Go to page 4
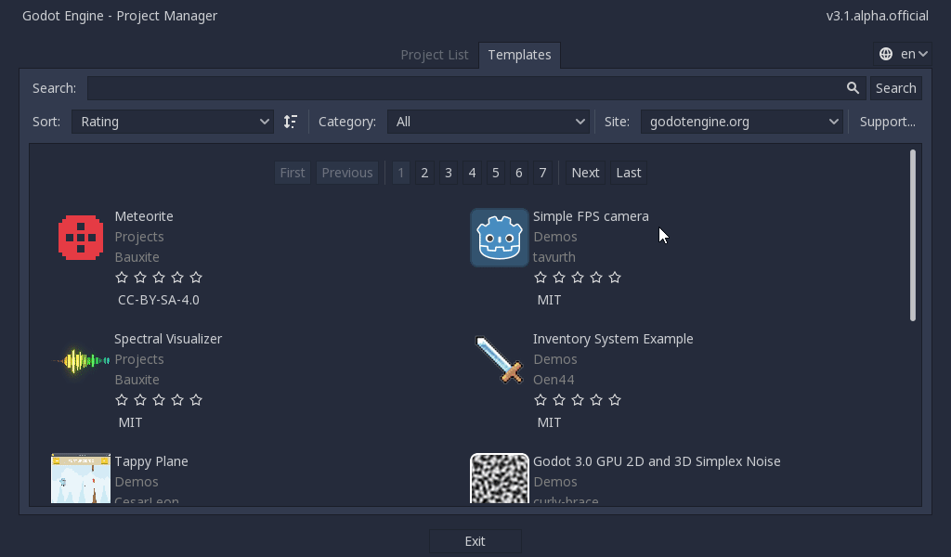This screenshot has height=557, width=951. coord(472,173)
